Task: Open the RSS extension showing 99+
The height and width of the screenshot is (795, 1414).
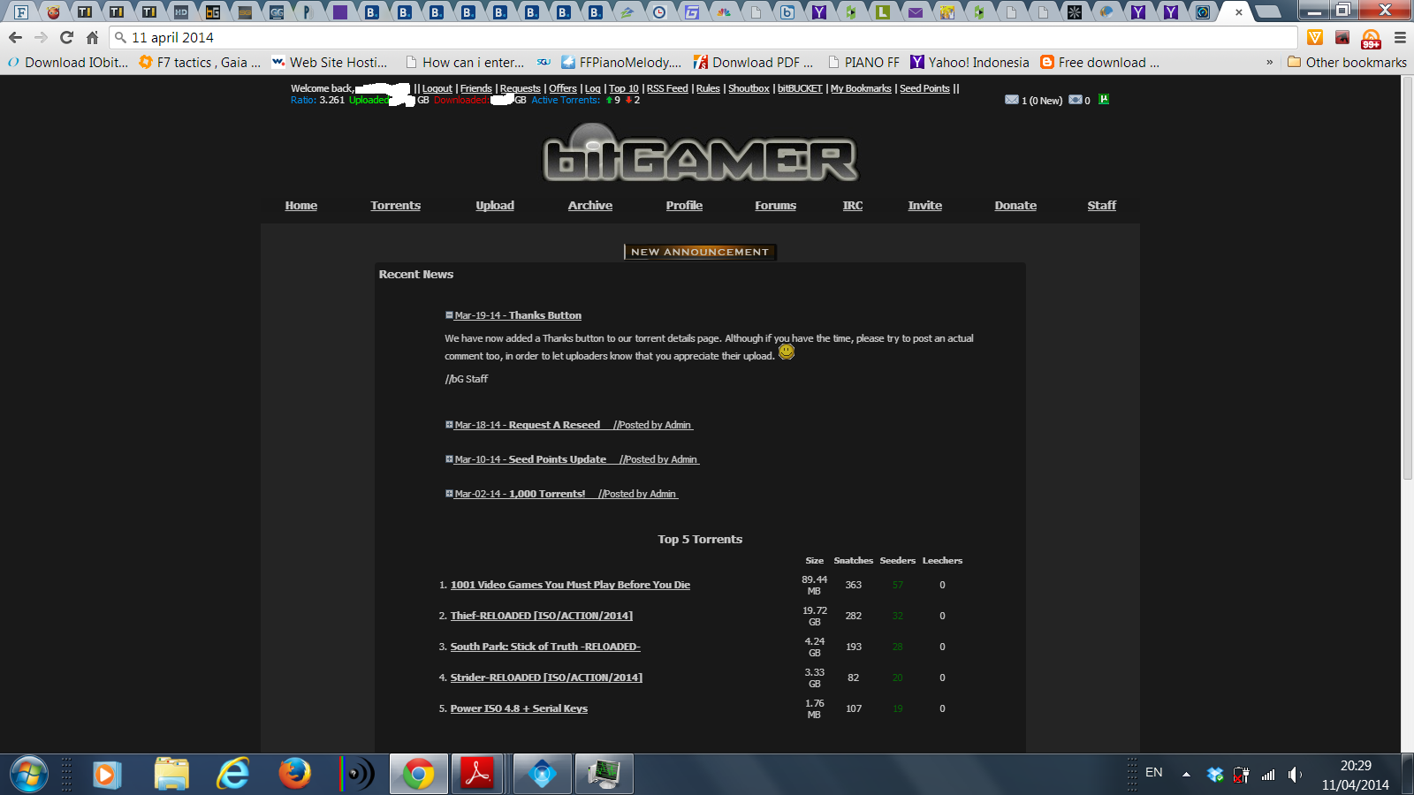Action: [1371, 38]
